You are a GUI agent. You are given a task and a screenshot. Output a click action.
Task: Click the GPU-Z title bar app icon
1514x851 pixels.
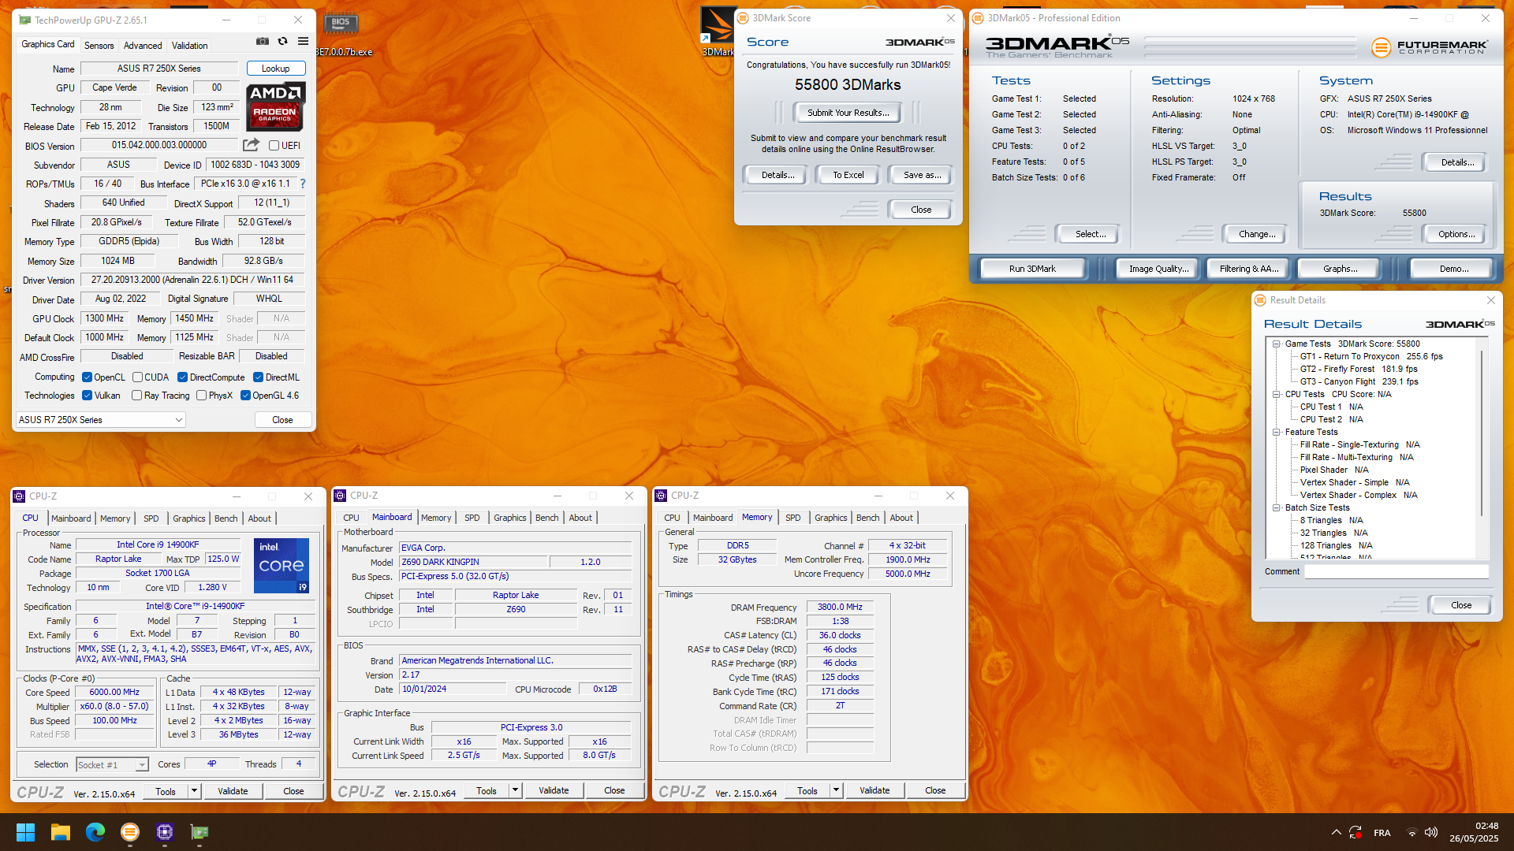24,20
